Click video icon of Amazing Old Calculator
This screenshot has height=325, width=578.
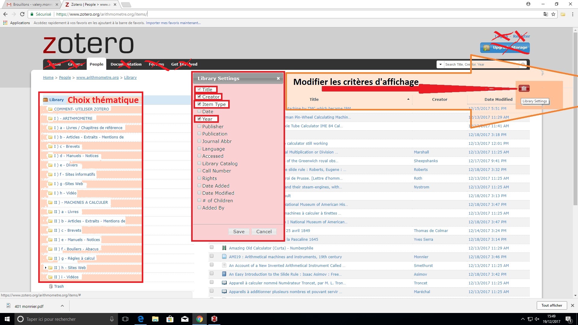click(x=224, y=248)
